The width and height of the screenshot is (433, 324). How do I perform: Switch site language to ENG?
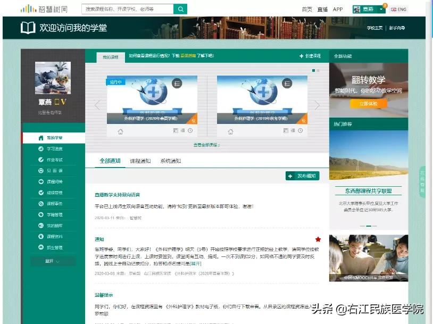click(398, 9)
